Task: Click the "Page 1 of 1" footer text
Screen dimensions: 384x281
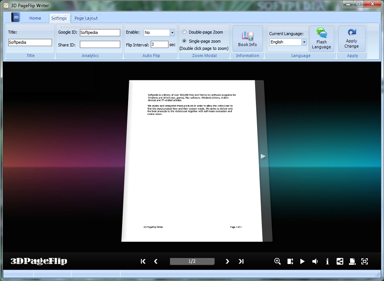Action: (x=236, y=227)
